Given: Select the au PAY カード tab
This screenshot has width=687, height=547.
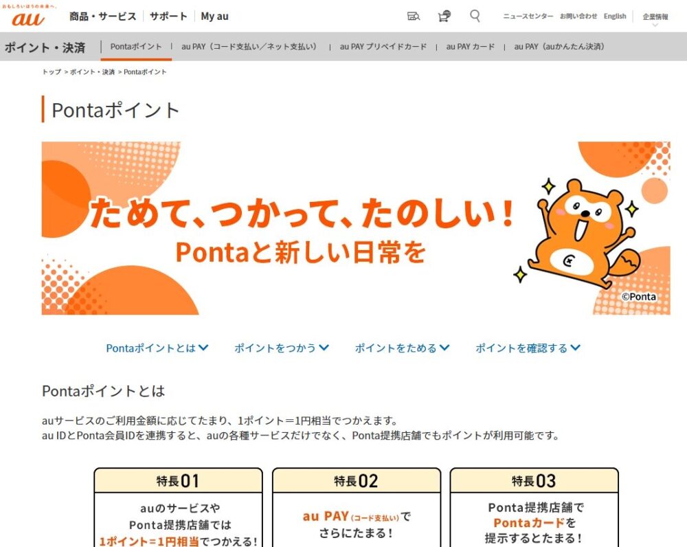Looking at the screenshot, I should [x=470, y=47].
